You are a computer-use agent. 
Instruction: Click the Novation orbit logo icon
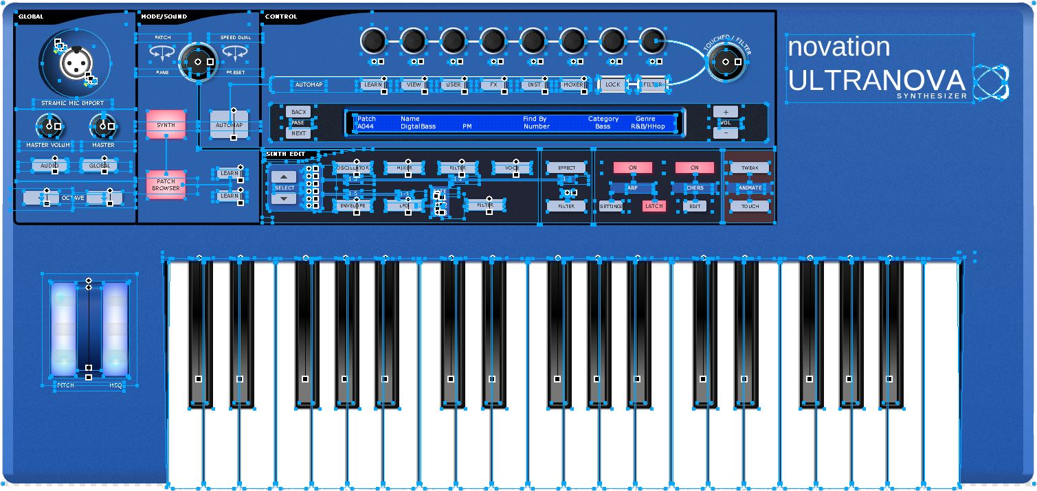click(x=990, y=82)
